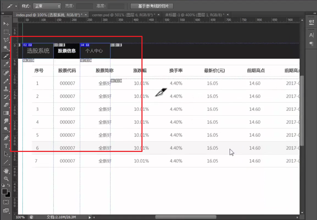Open the Paragraph panel icon
The width and height of the screenshot is (317, 220).
click(x=311, y=43)
